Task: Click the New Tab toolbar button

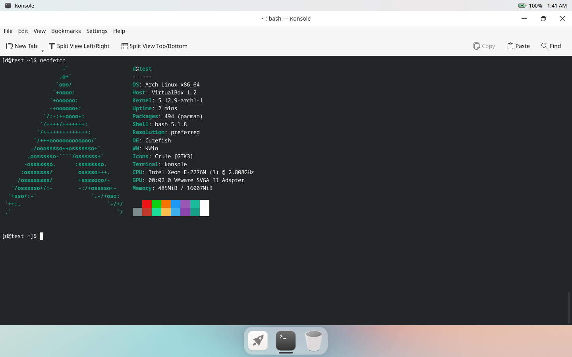Action: coord(22,46)
